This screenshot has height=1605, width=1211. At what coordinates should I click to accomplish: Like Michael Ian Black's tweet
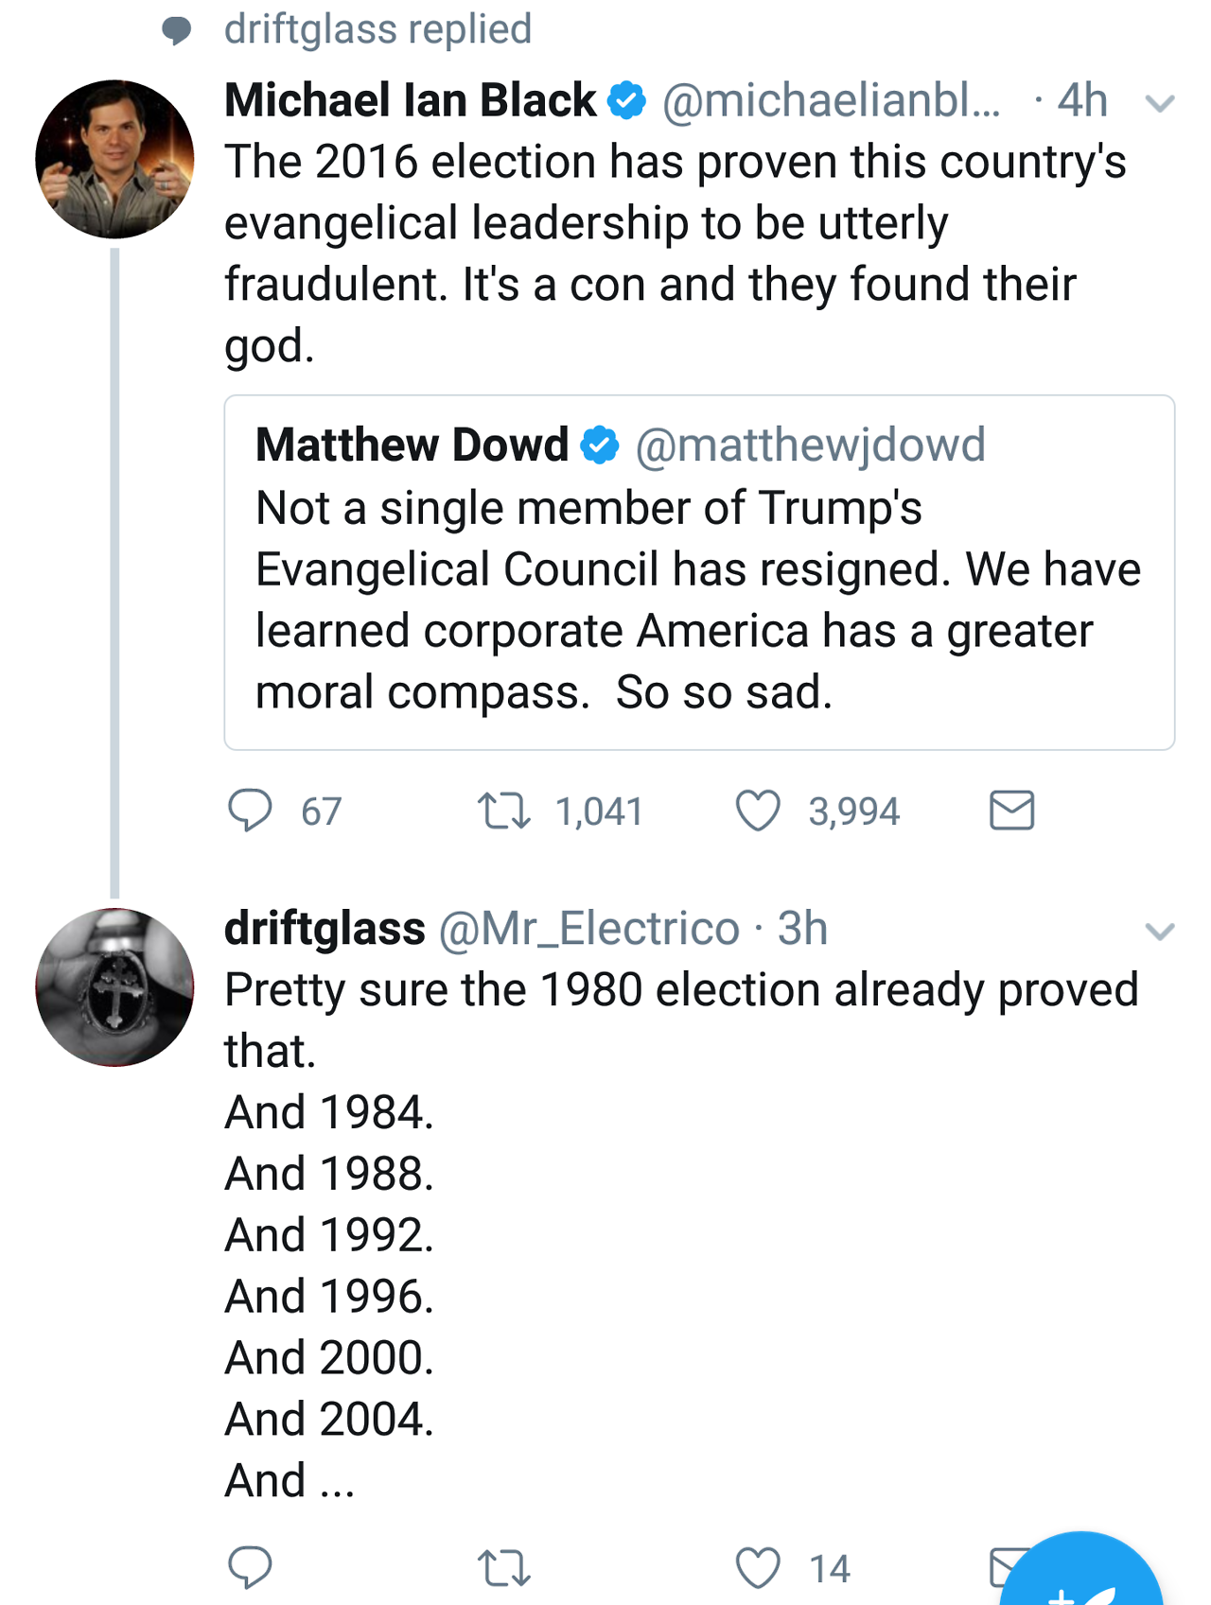tap(758, 811)
